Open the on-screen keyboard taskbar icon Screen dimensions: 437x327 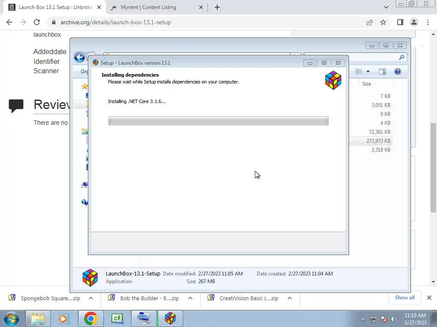[144, 318]
